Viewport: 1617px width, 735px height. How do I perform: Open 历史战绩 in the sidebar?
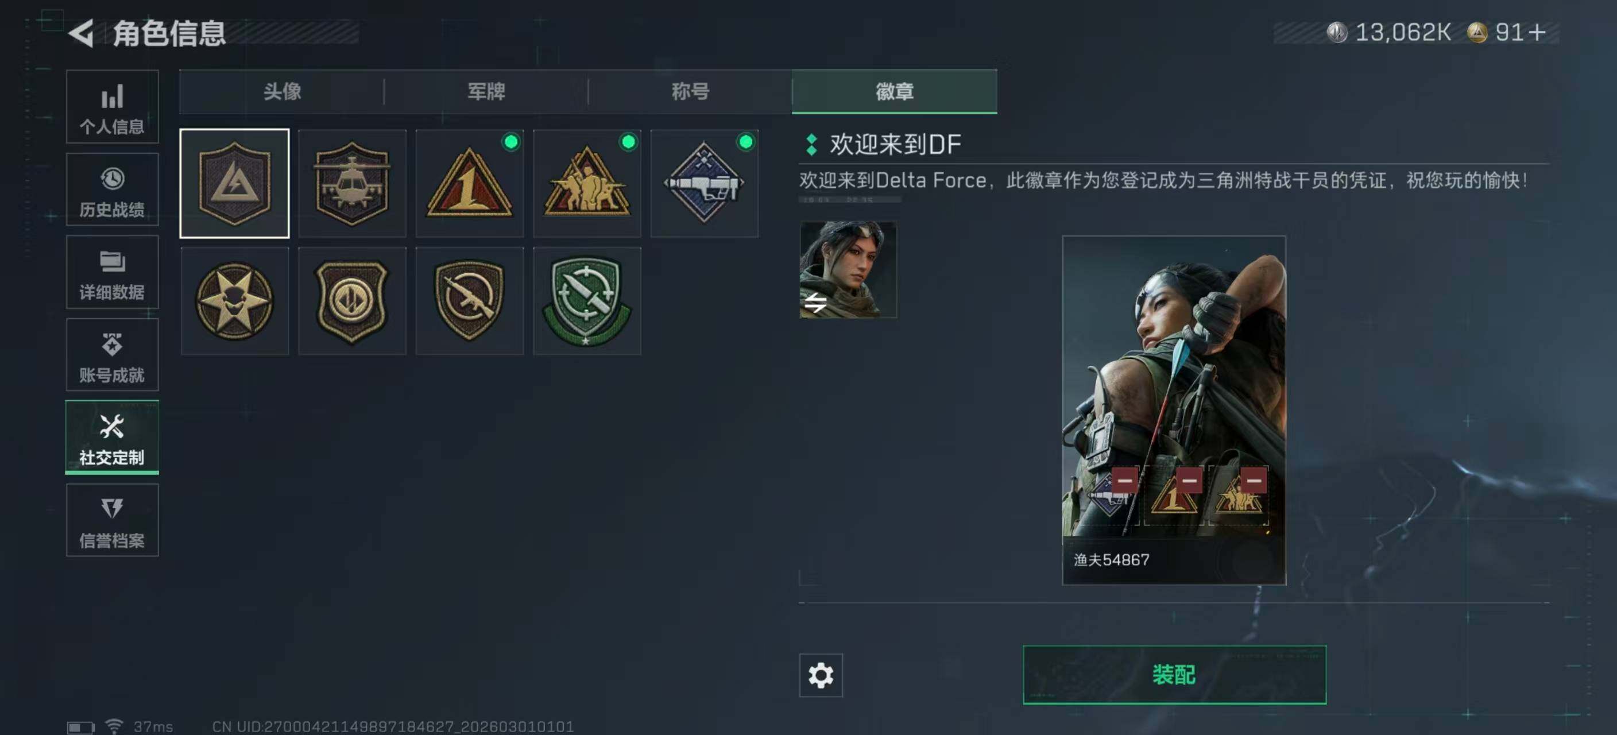click(x=113, y=189)
